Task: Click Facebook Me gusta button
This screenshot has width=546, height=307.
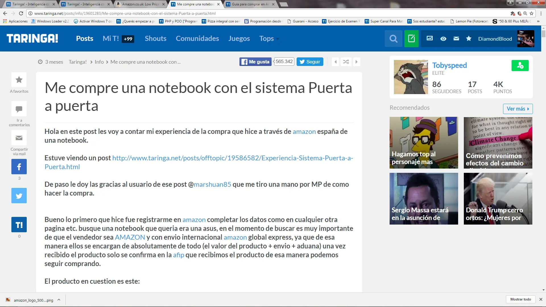Action: (255, 62)
